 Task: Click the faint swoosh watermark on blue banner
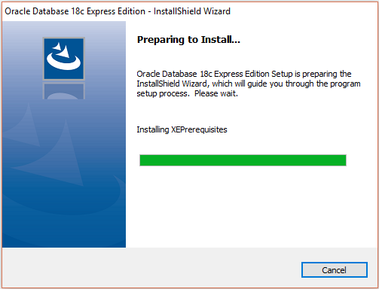click(x=63, y=196)
